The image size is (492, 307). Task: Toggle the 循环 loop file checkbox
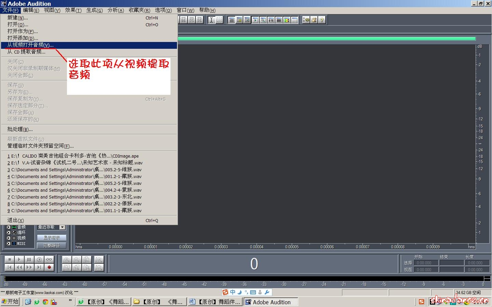click(x=9, y=233)
